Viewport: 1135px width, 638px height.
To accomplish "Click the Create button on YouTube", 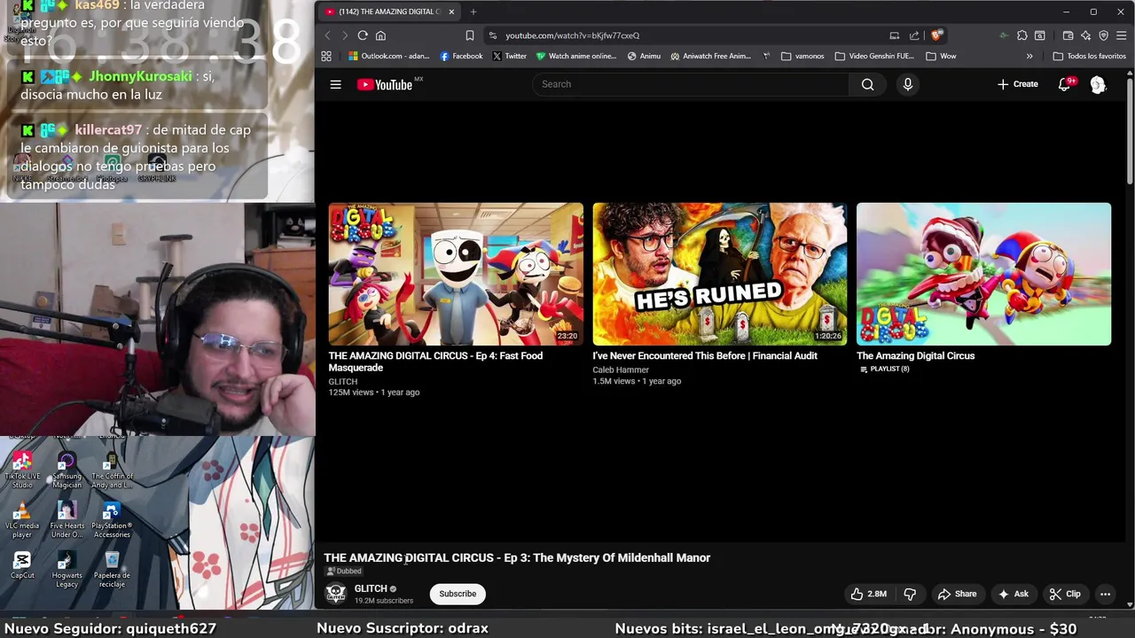I will (1017, 84).
